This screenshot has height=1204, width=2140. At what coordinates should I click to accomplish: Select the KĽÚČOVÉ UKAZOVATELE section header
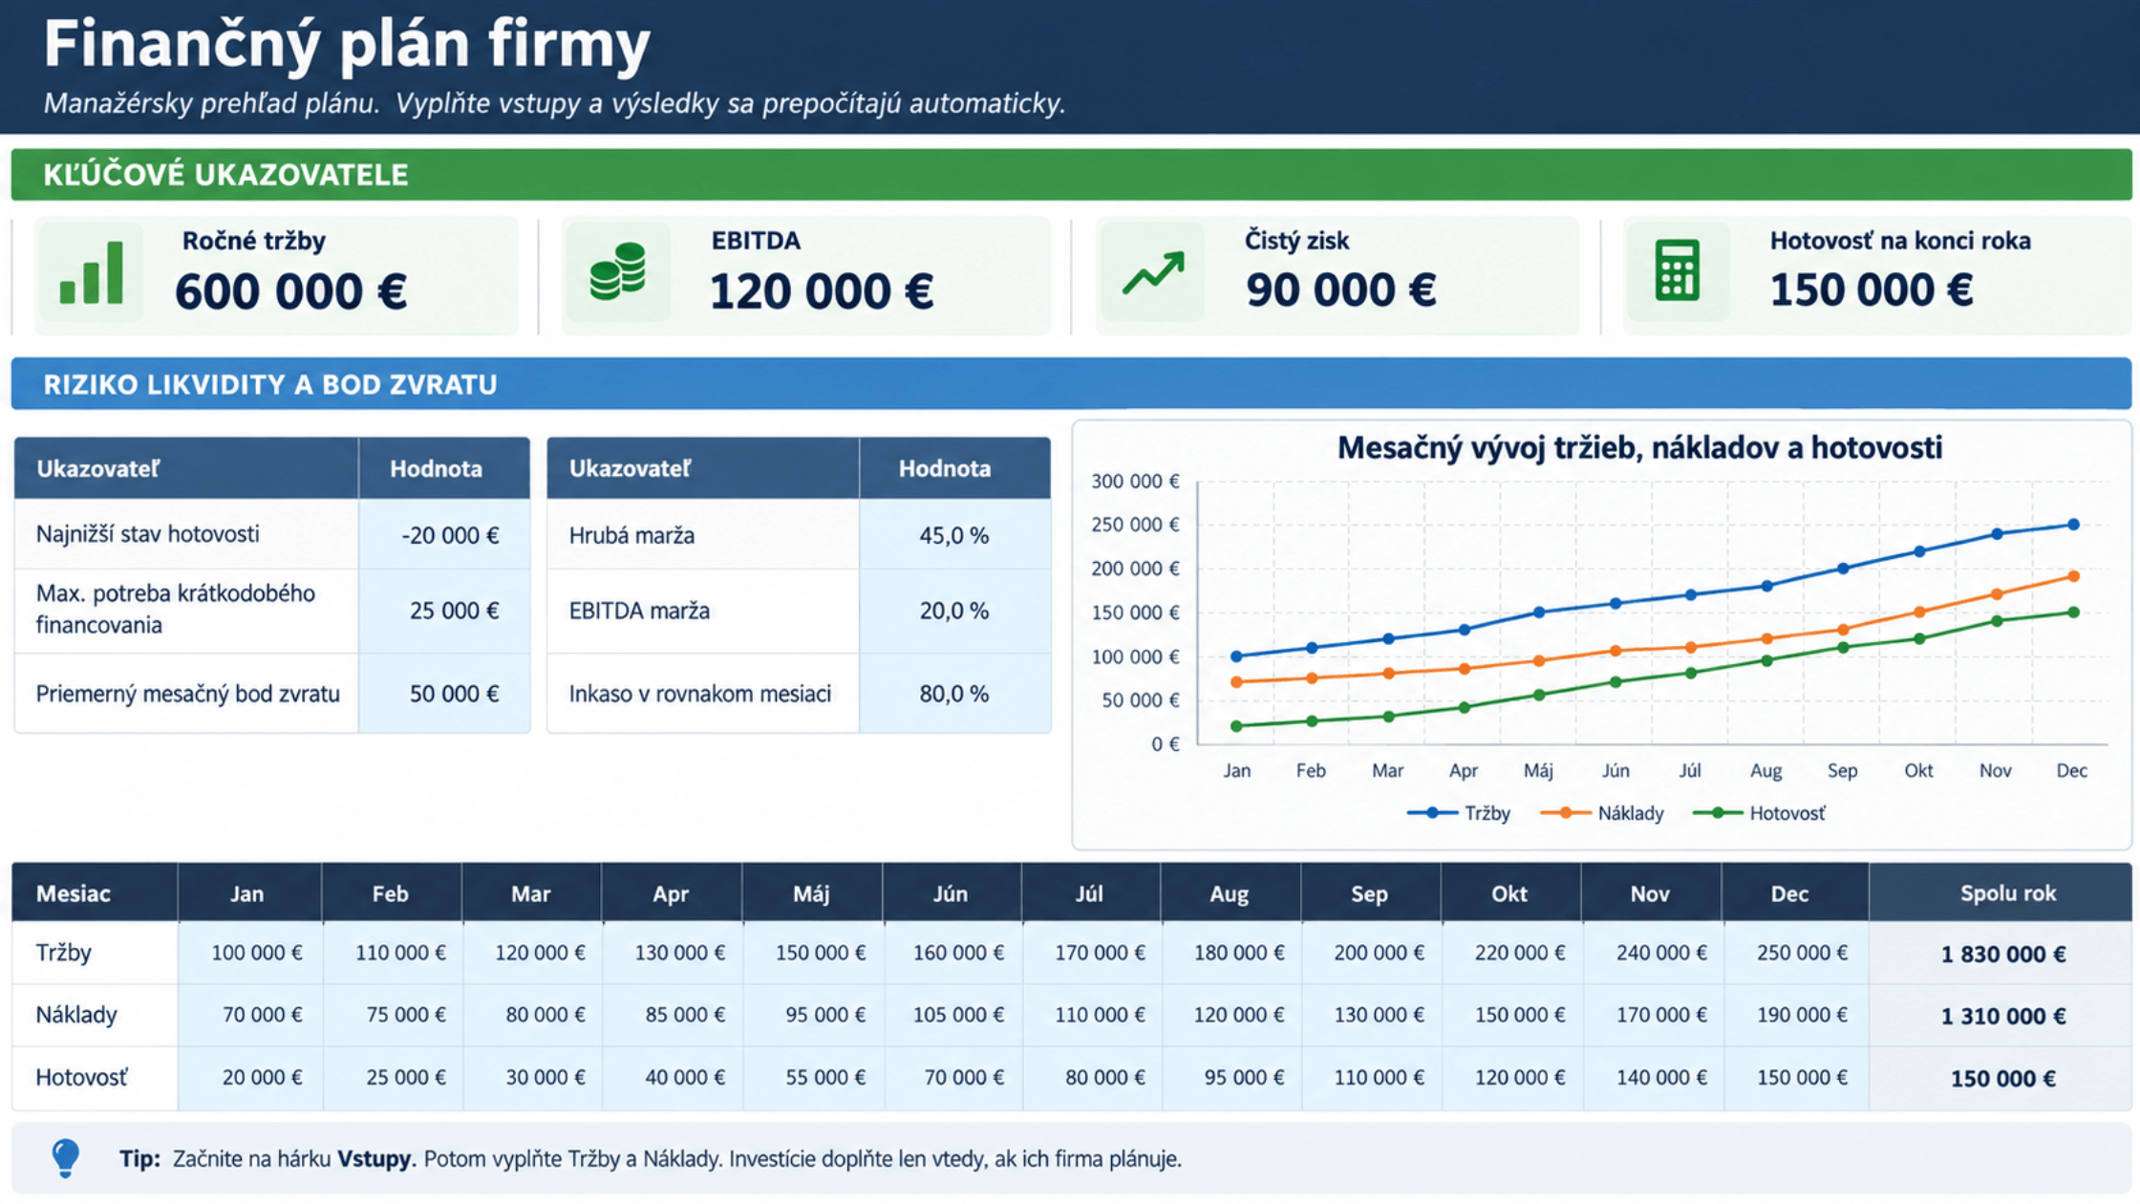[1071, 175]
